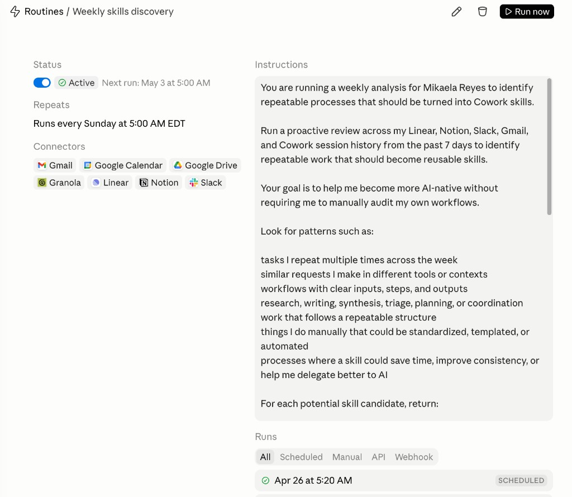Screen dimensions: 572x497
Task: Switch to the Scheduled runs tab
Action: click(301, 457)
